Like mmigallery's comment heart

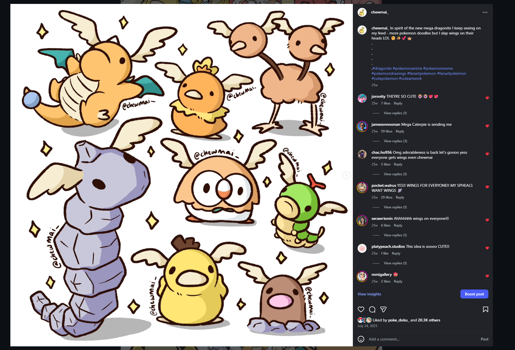pyautogui.click(x=487, y=276)
